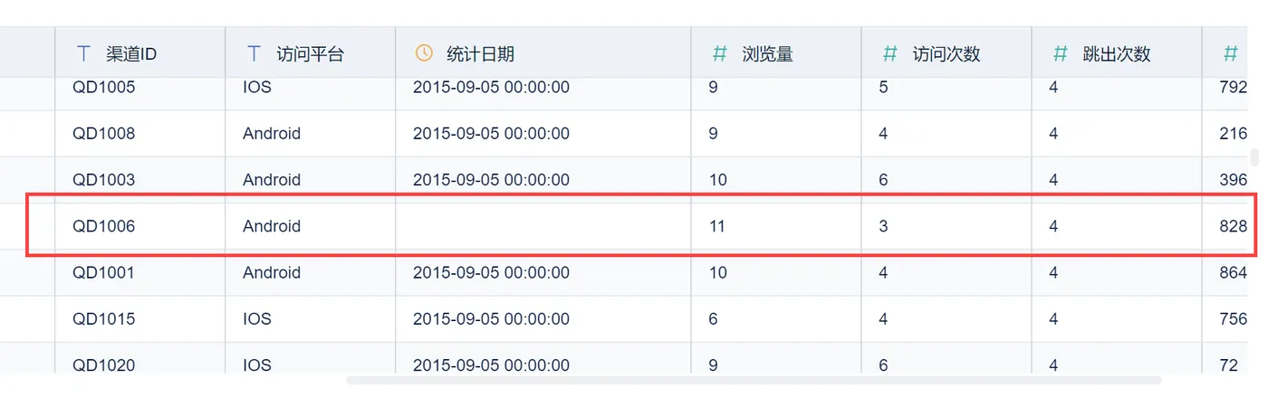This screenshot has width=1268, height=397.
Task: Select the 统计日期 column header label
Action: point(481,54)
